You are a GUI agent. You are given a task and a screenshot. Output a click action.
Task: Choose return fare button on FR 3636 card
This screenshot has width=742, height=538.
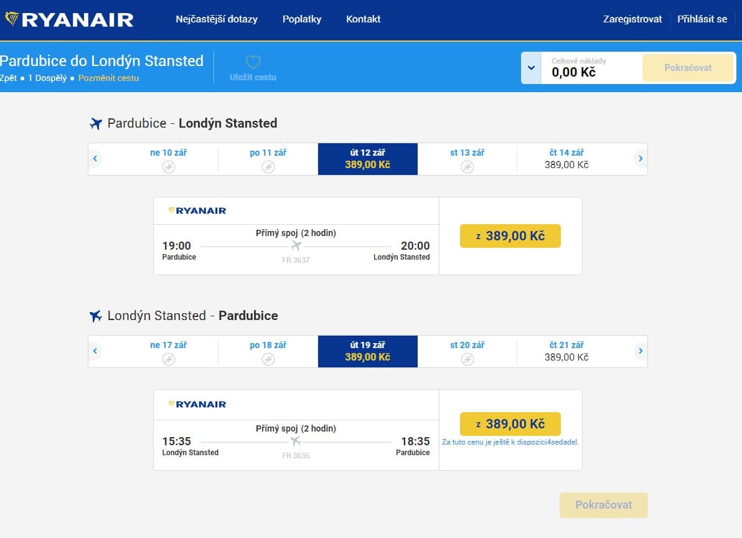click(x=510, y=424)
